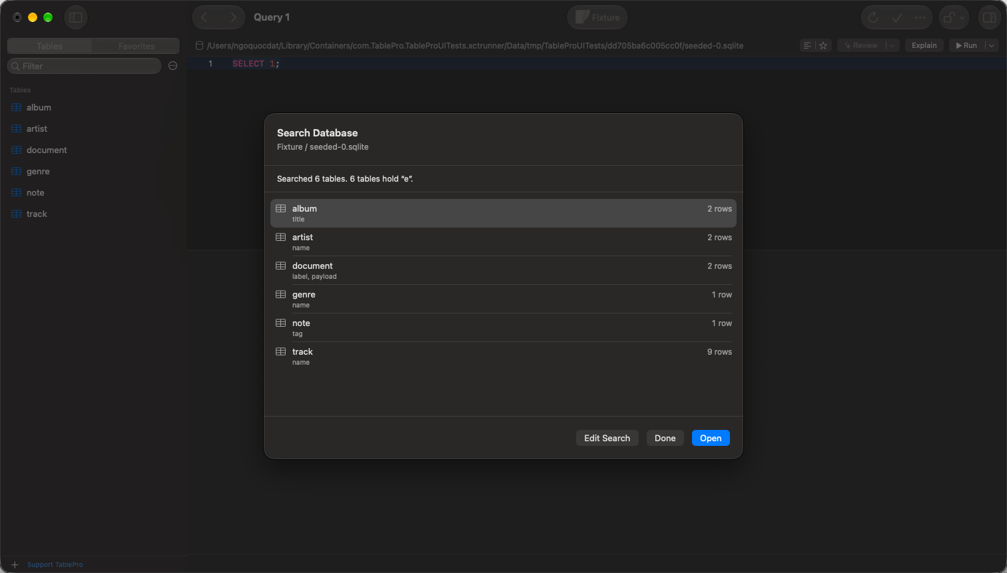Image resolution: width=1007 pixels, height=573 pixels.
Task: Select the artist table in sidebar
Action: click(x=93, y=129)
